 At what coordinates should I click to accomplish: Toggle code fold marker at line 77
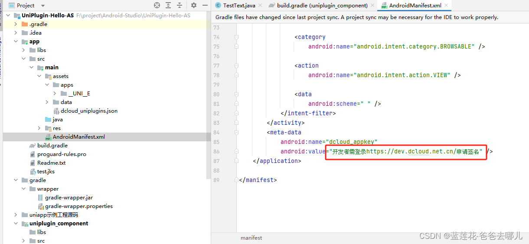pos(237,66)
